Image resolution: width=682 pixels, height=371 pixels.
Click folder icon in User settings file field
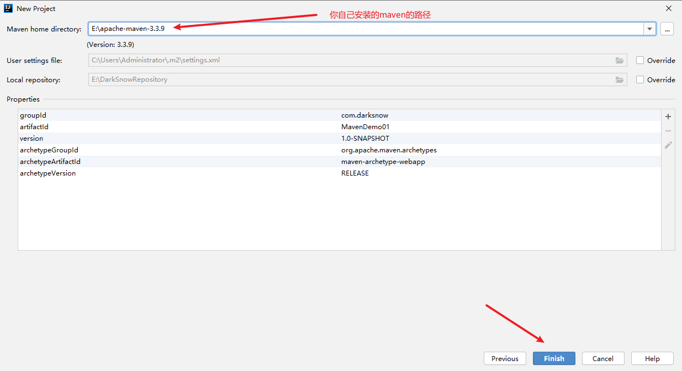tap(620, 60)
